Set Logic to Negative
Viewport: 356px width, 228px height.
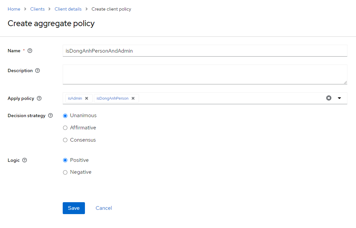coord(65,172)
